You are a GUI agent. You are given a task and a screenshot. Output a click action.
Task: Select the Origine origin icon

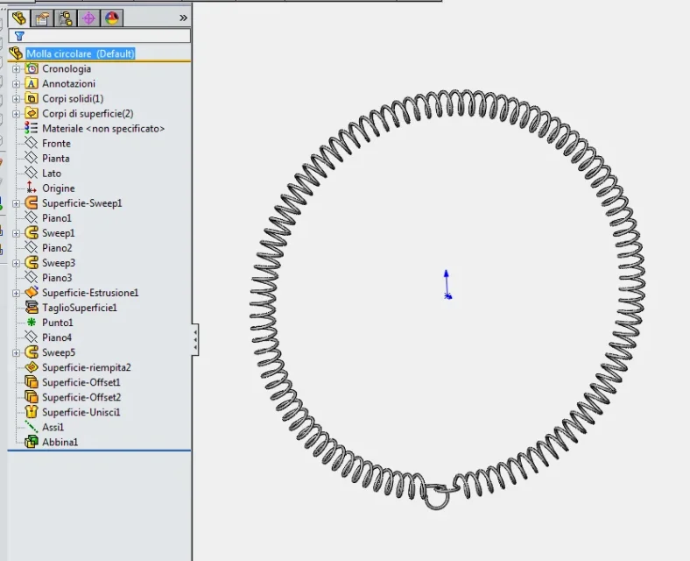click(x=32, y=188)
